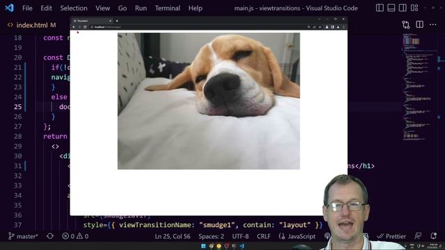Open the Edit menu
The height and width of the screenshot is (250, 445).
tap(46, 8)
